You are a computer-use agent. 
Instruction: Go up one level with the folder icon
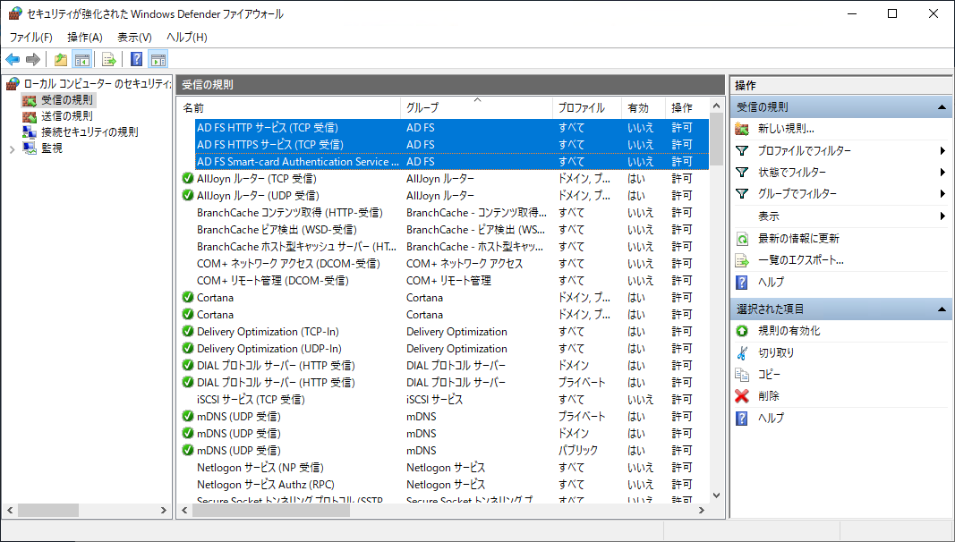(60, 59)
